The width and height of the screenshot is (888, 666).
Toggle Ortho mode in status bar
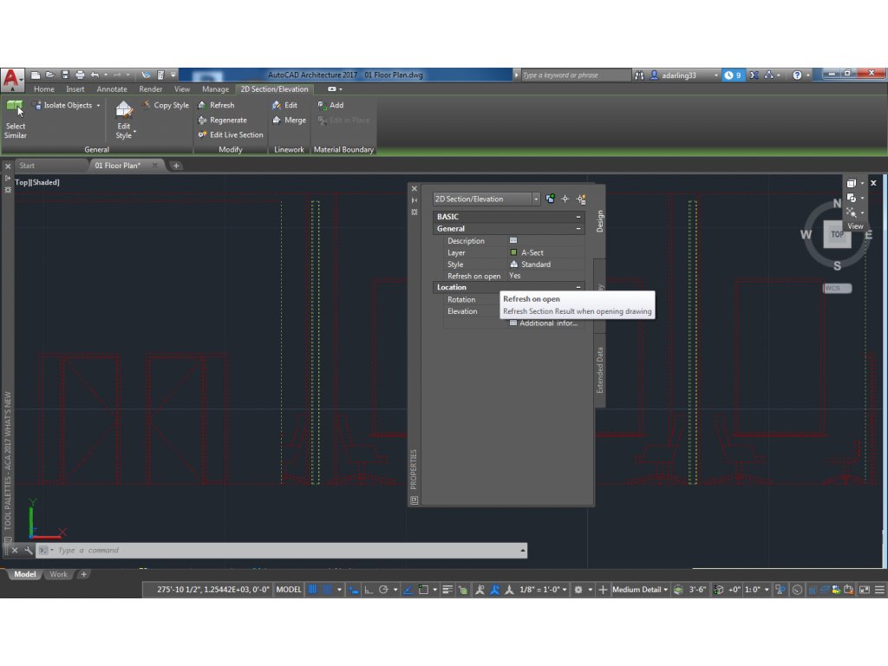(x=368, y=590)
